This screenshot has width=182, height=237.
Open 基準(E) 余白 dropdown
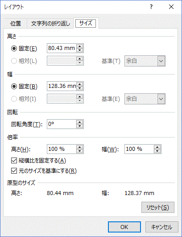[x=145, y=99]
